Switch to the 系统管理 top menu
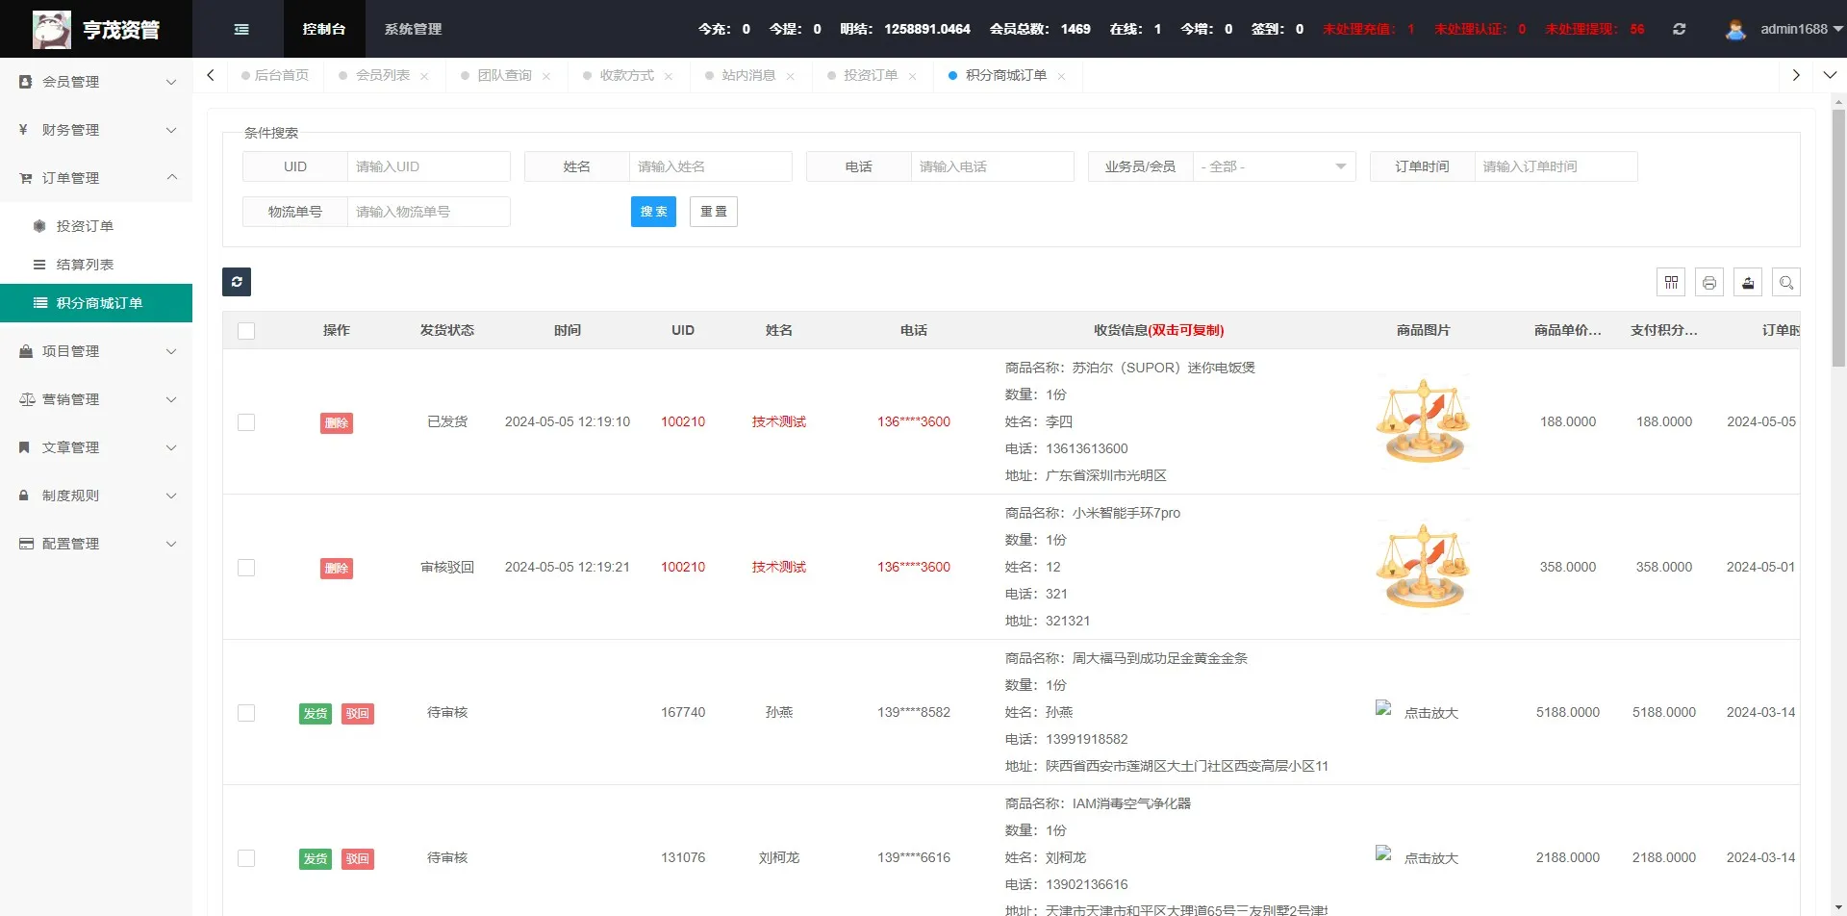 413,29
